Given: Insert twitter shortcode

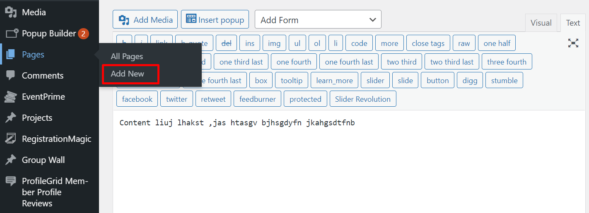Looking at the screenshot, I should [176, 99].
